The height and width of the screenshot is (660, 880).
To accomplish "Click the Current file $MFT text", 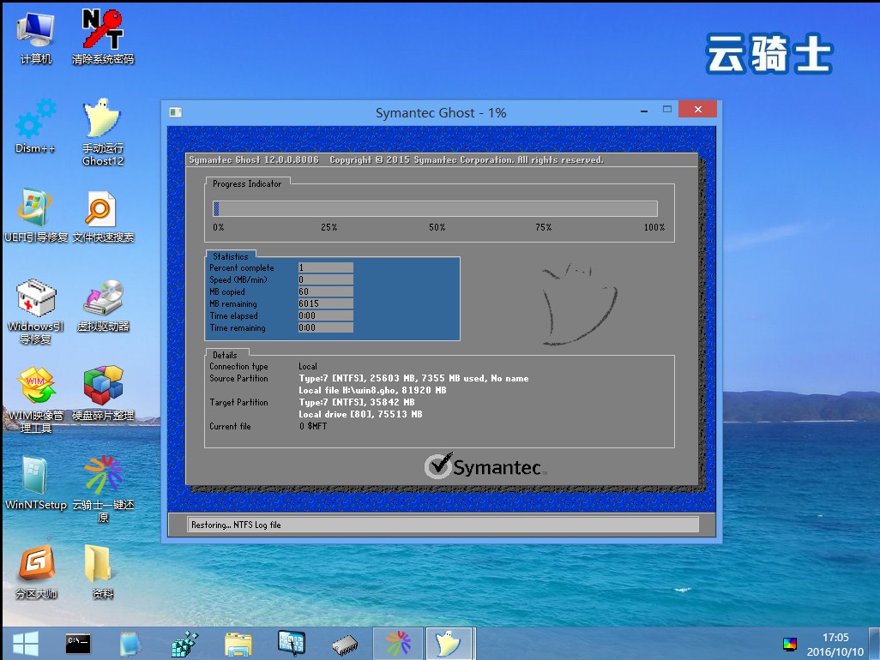I will pyautogui.click(x=313, y=426).
